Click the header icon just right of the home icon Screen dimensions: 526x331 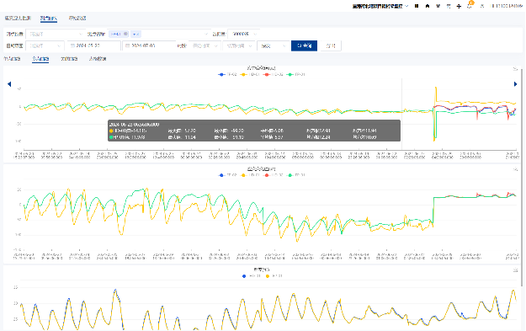tap(438, 6)
